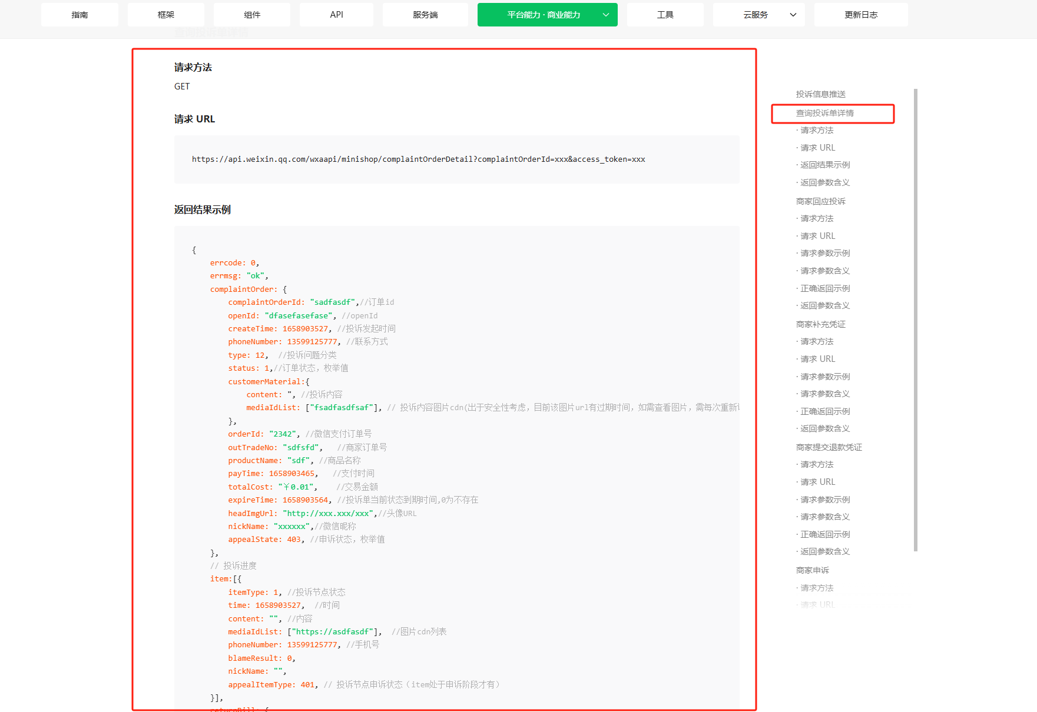Click the 'type: 12' code line
This screenshot has width=1037, height=712.
click(x=283, y=355)
